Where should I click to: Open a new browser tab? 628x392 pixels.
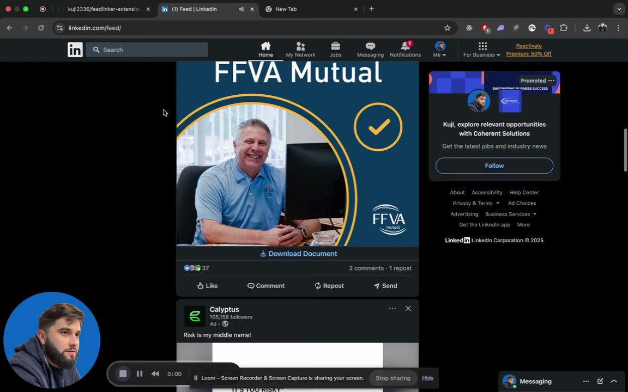click(x=371, y=9)
